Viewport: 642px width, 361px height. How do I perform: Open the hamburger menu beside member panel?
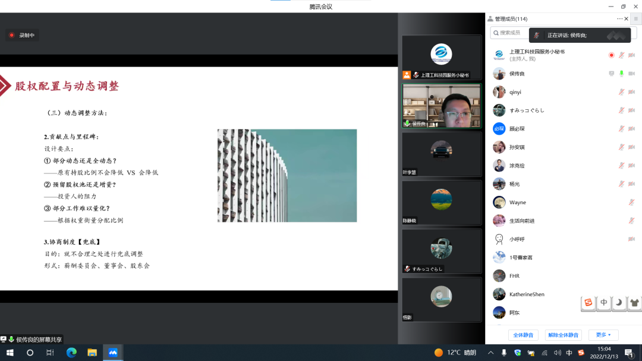click(x=636, y=19)
